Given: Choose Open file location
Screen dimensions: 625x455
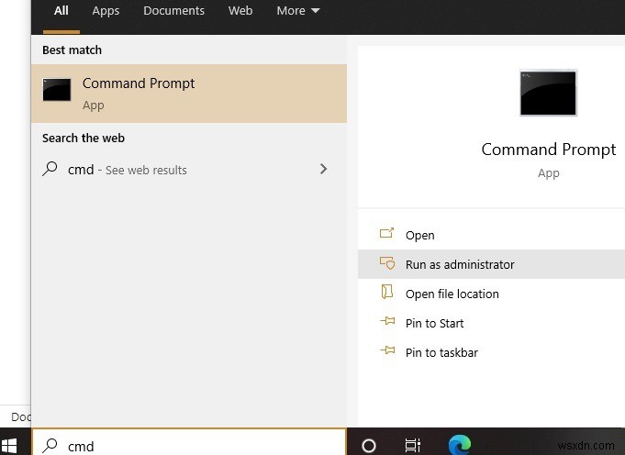Looking at the screenshot, I should coord(452,294).
